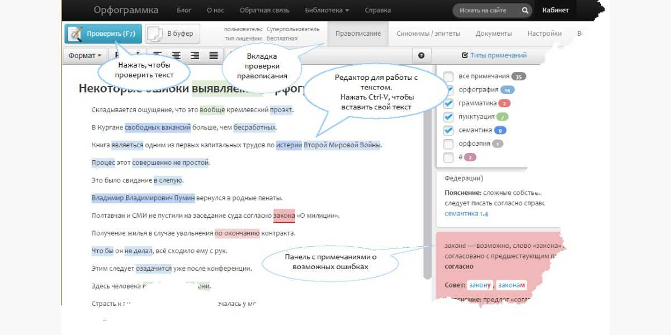Uncheck the грамматика checkbox

(448, 103)
